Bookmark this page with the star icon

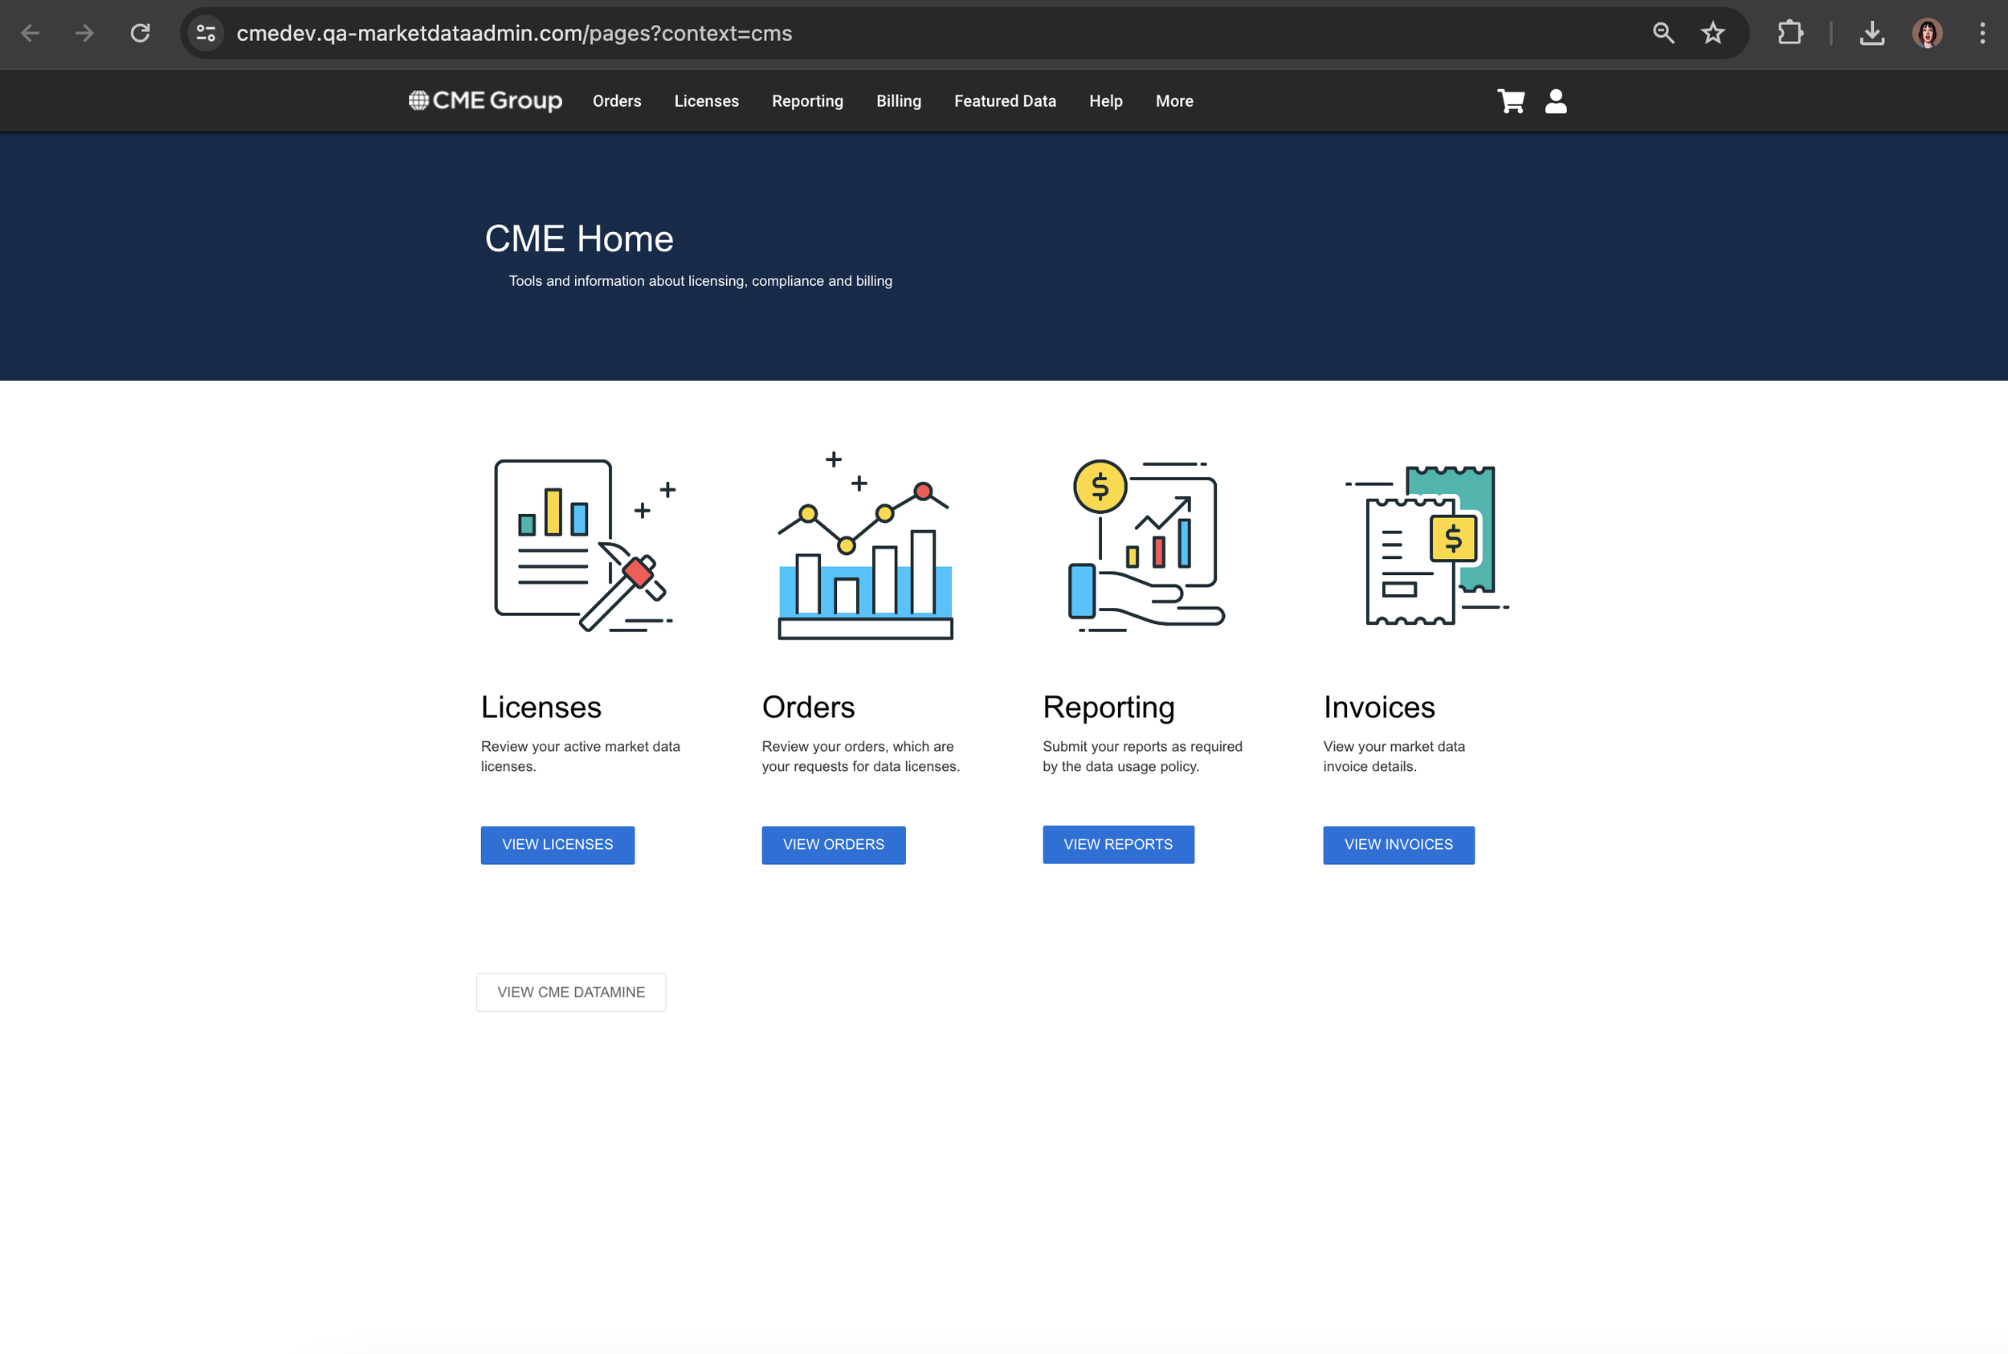pyautogui.click(x=1712, y=33)
